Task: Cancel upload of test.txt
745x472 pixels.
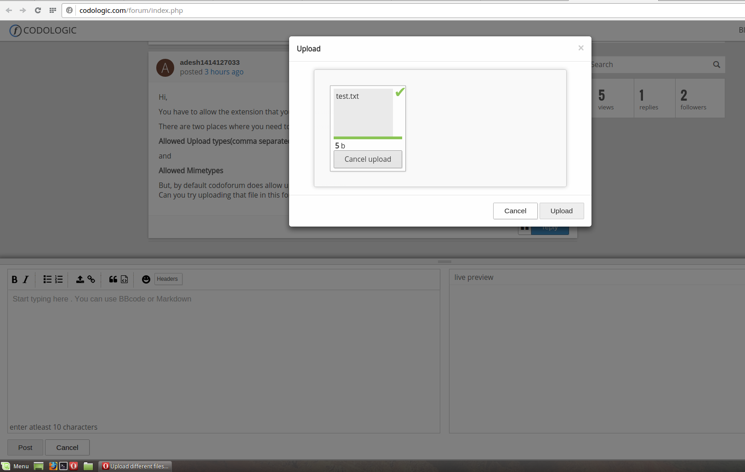Action: [x=368, y=159]
